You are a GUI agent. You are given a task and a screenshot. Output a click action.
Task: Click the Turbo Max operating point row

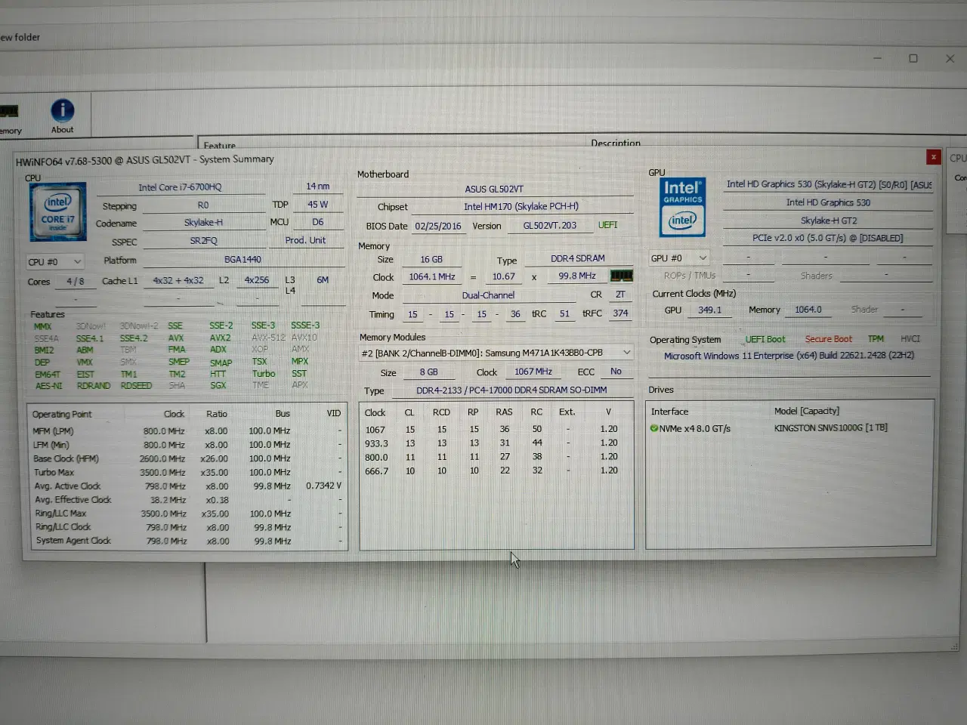pyautogui.click(x=187, y=472)
